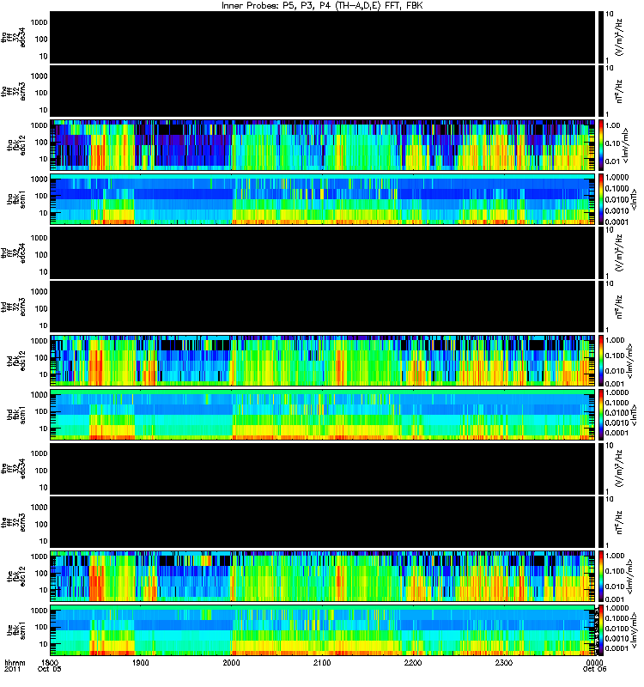The image size is (644, 687).
Task: Click the '2200' time axis label
Action: click(413, 662)
